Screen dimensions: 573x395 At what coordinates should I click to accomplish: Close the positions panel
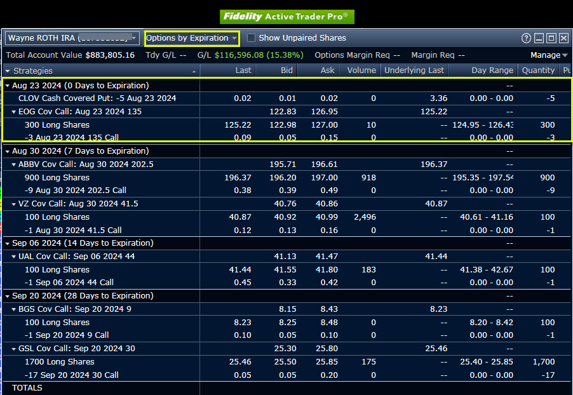563,38
